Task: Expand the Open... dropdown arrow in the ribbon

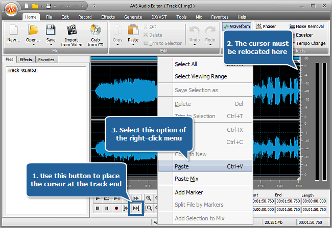Action: pyautogui.click(x=33, y=45)
